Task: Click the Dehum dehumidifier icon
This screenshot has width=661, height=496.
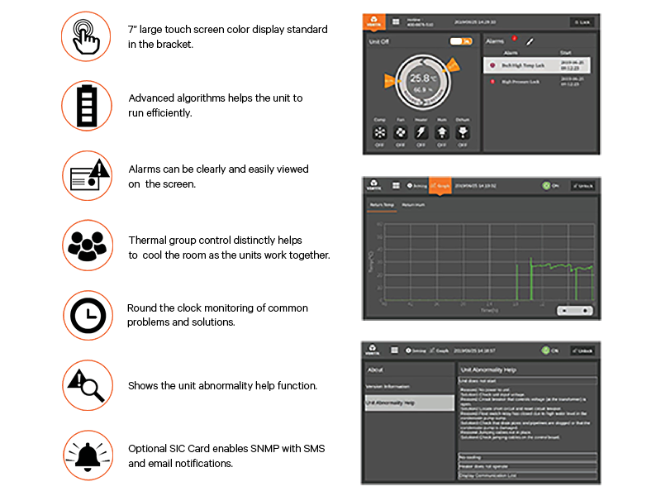Action: click(x=463, y=132)
